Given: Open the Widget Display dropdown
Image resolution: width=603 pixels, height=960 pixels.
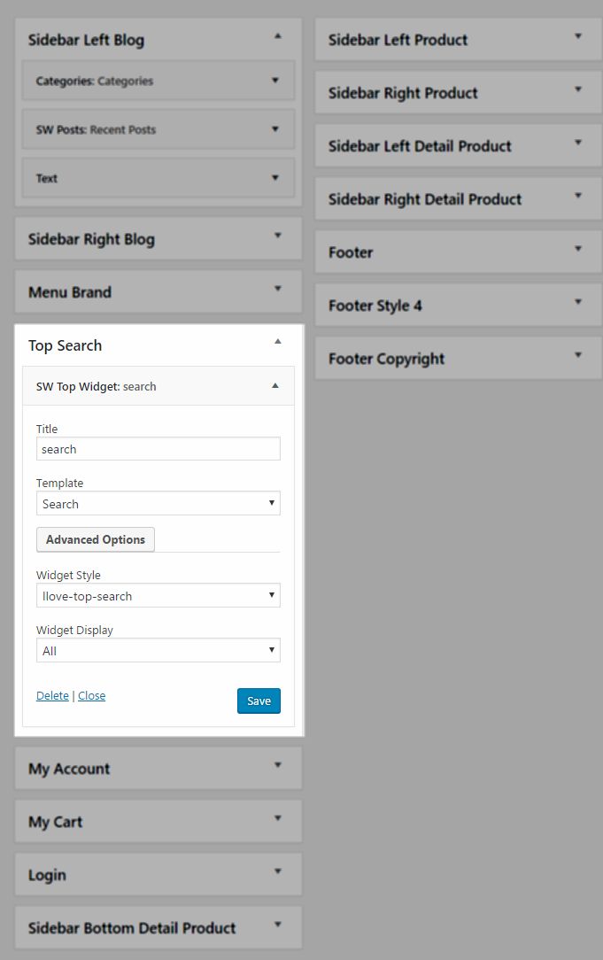Looking at the screenshot, I should tap(158, 650).
